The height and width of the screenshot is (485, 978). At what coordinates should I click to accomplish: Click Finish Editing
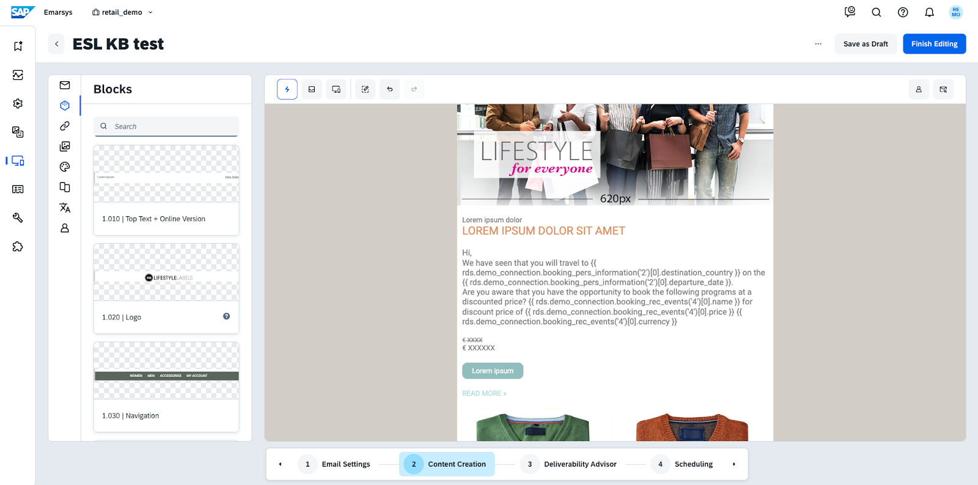pyautogui.click(x=935, y=44)
